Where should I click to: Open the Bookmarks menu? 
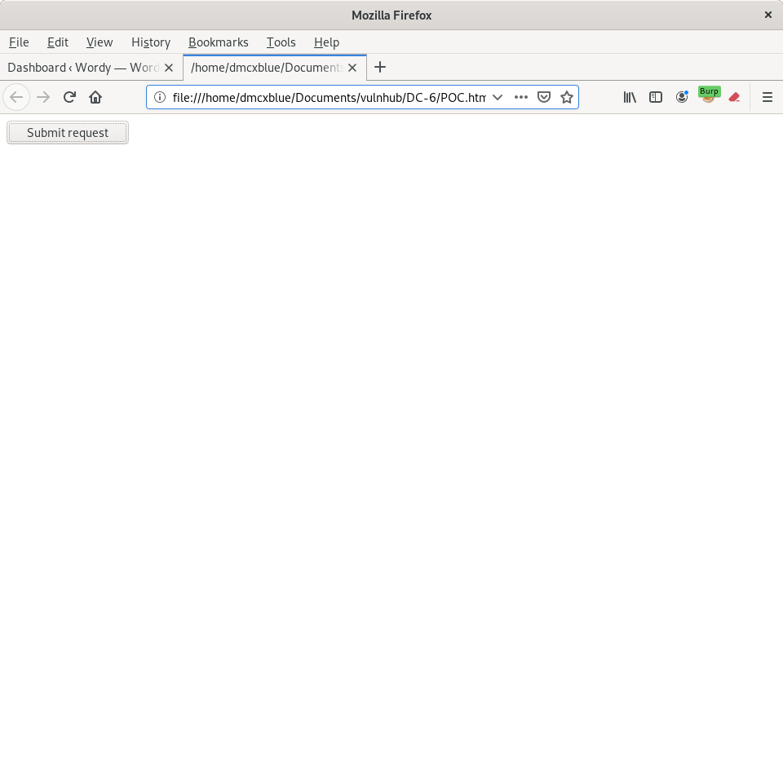click(x=218, y=42)
